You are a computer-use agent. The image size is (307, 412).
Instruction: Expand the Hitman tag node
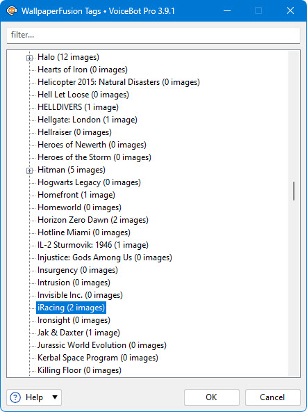click(29, 171)
